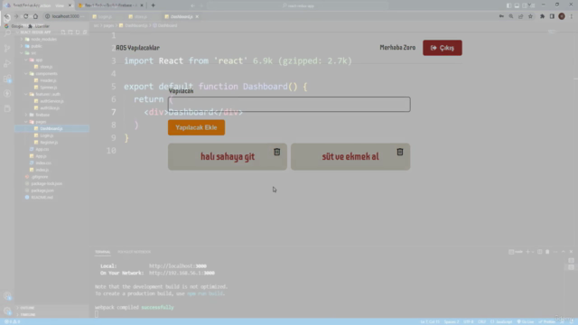This screenshot has width=578, height=325.
Task: Open VS Code Accounts icon
Action: (7, 296)
